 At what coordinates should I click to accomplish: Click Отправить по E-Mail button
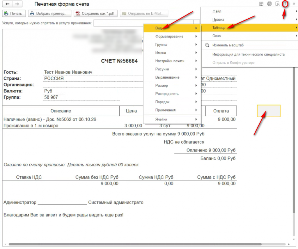(144, 13)
